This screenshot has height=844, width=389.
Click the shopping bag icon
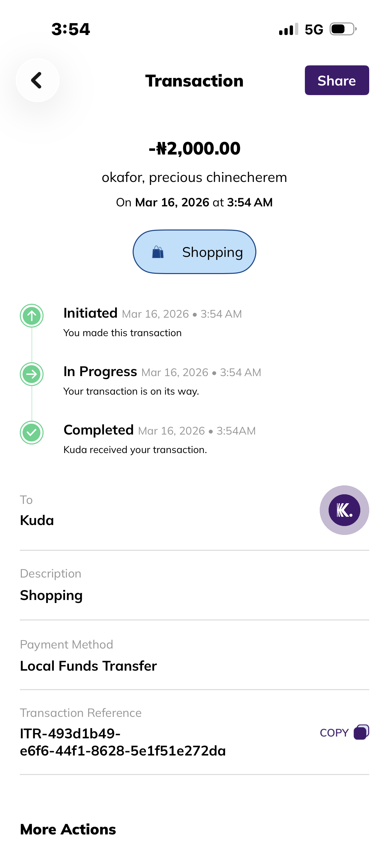158,252
